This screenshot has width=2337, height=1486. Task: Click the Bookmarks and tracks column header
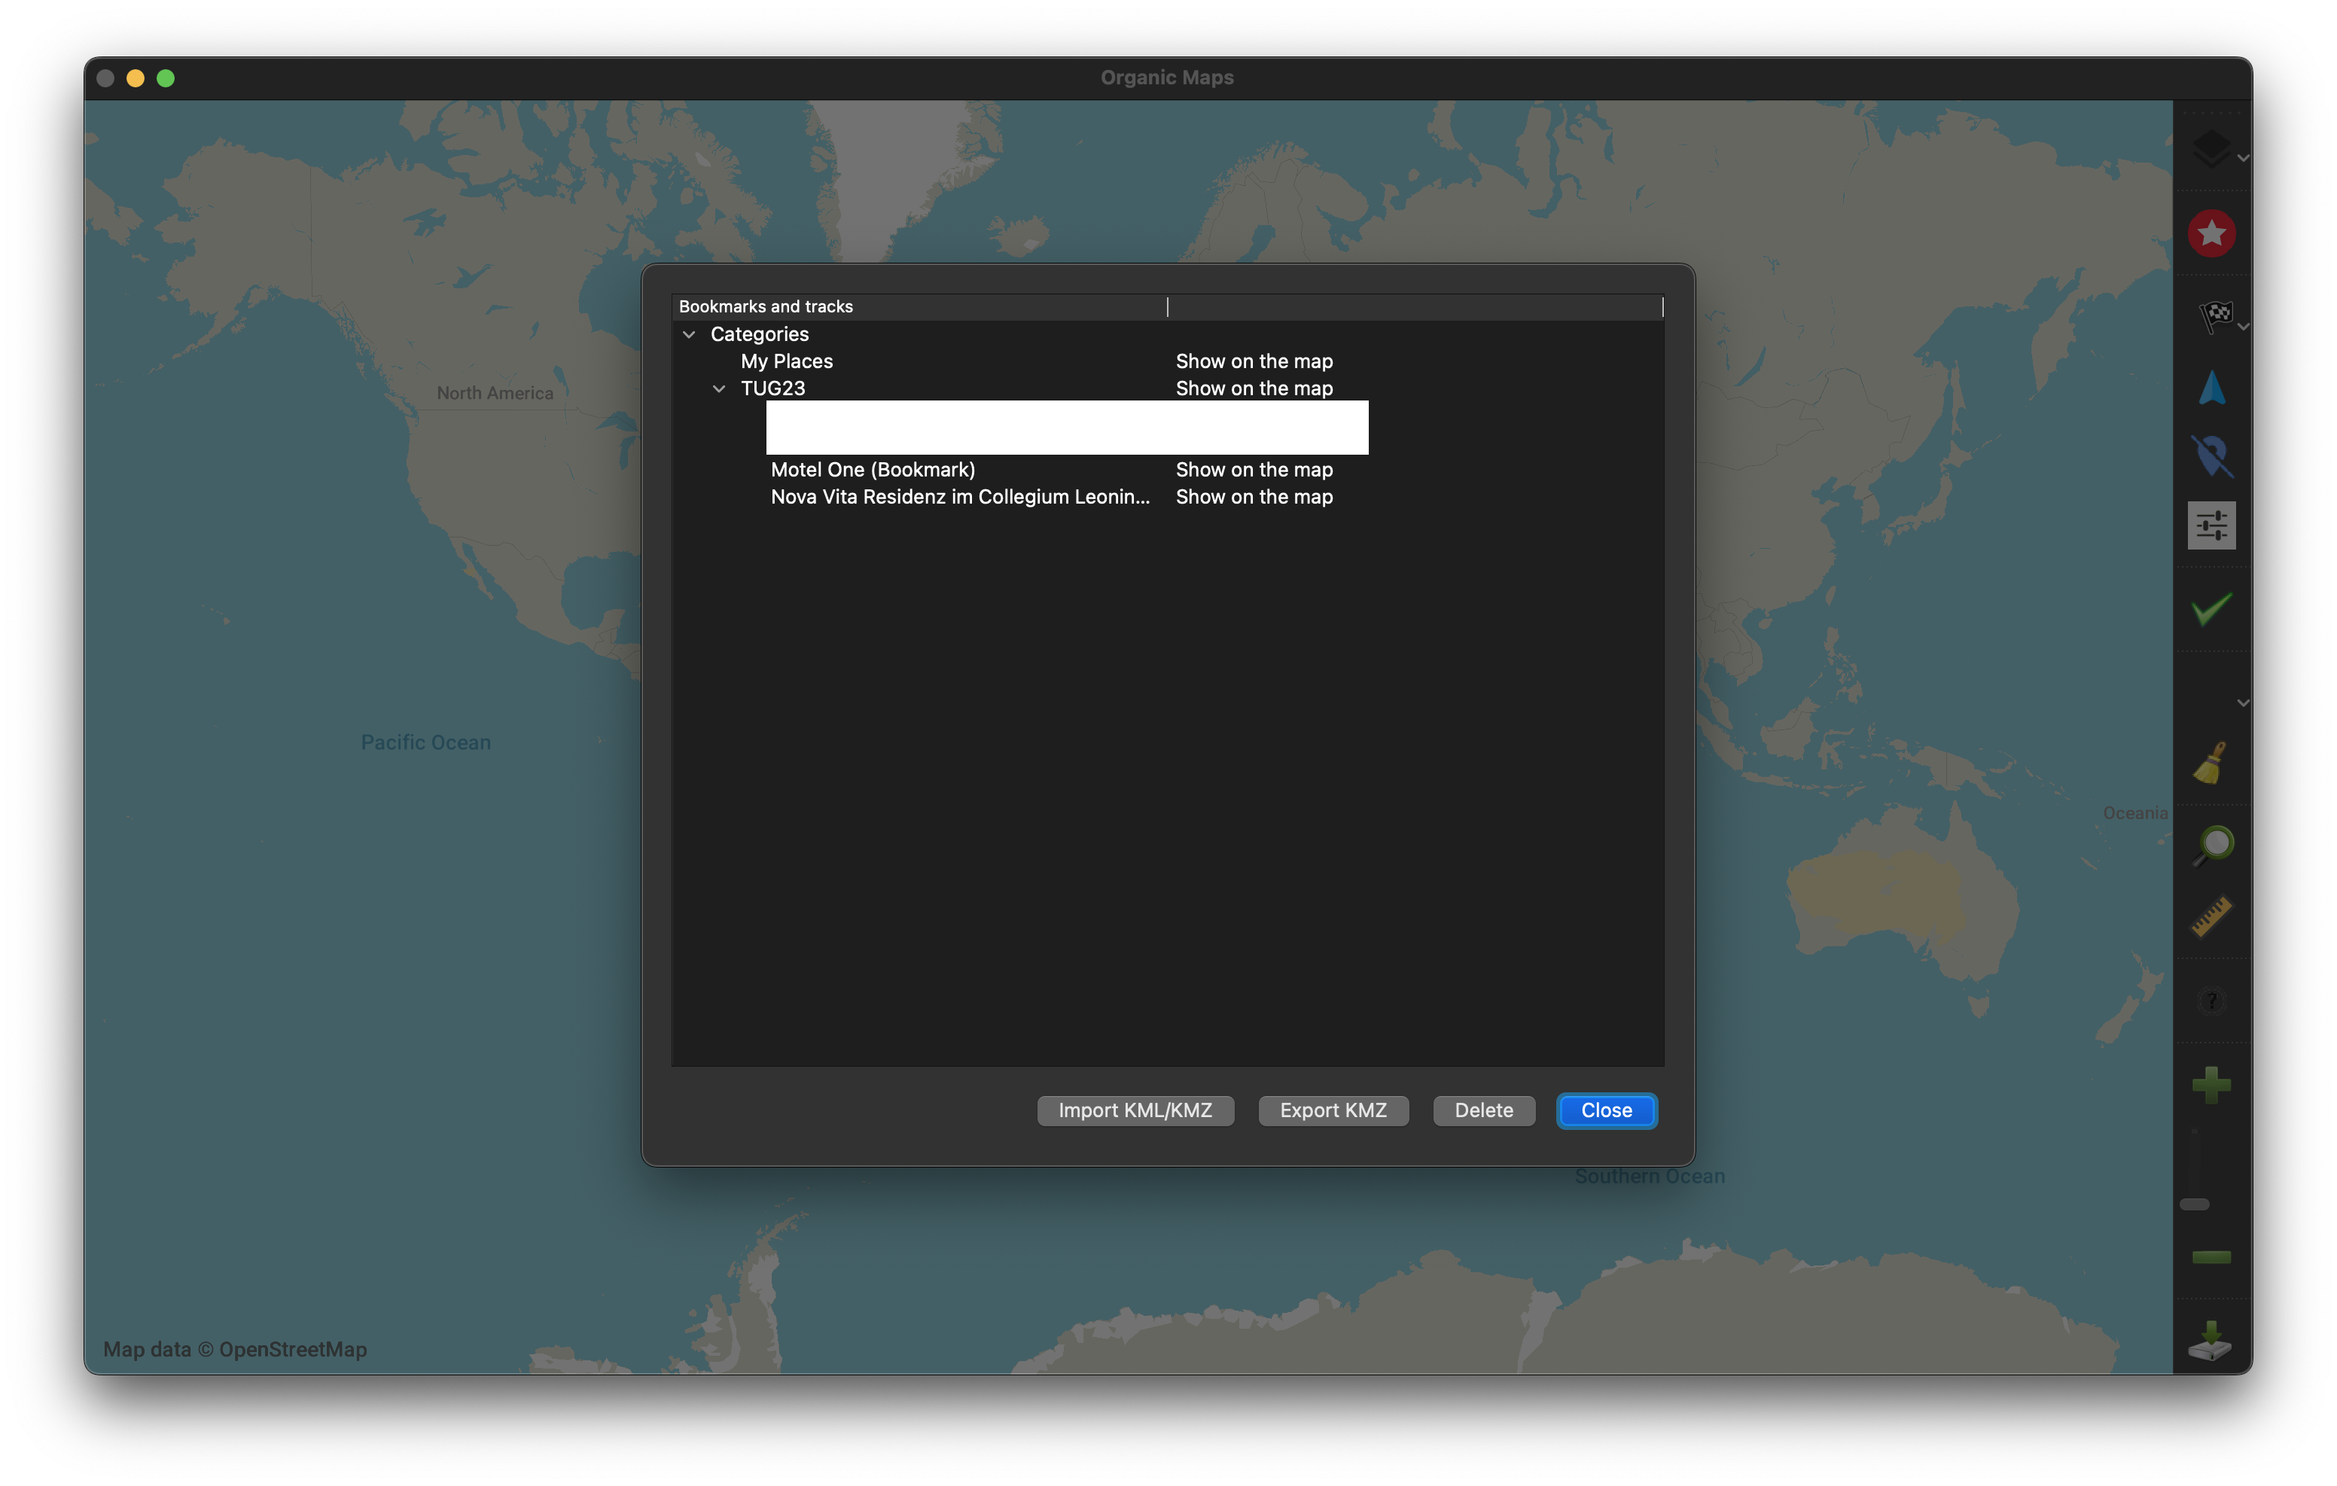[766, 306]
